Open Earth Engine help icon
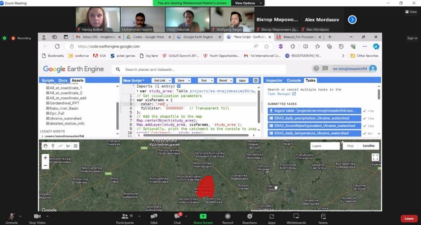The width and height of the screenshot is (421, 225). coord(316,68)
